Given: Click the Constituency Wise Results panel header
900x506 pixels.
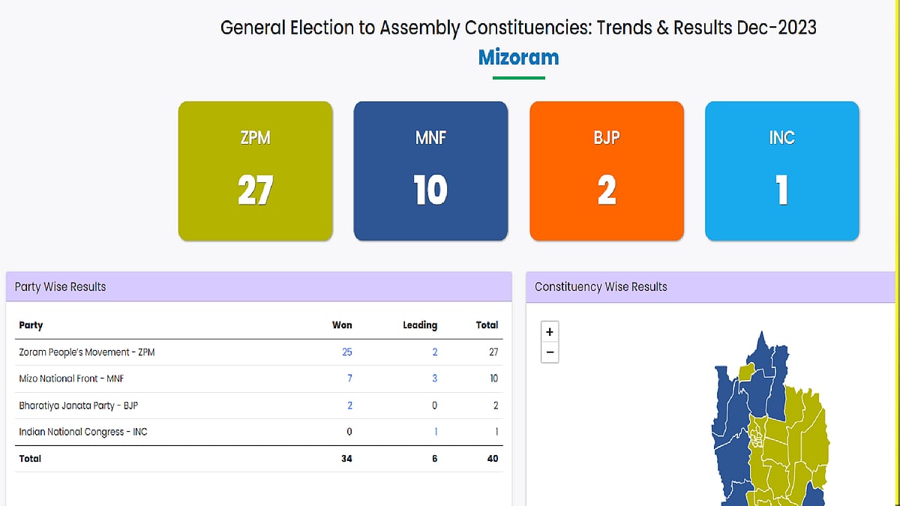Looking at the screenshot, I should [710, 287].
